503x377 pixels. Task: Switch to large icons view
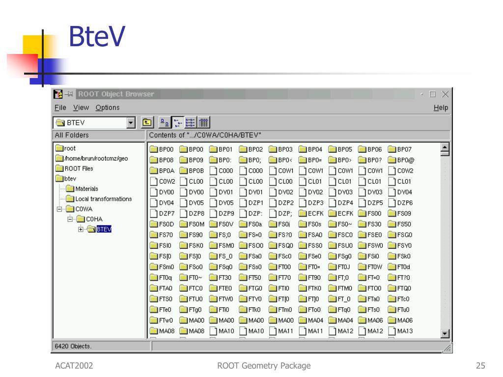click(165, 122)
